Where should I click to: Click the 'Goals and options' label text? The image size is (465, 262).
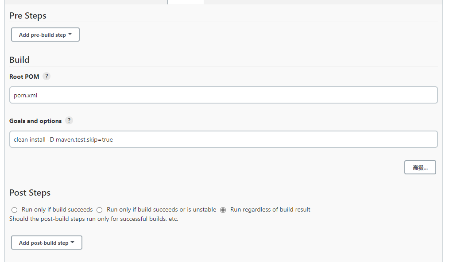[x=35, y=121]
